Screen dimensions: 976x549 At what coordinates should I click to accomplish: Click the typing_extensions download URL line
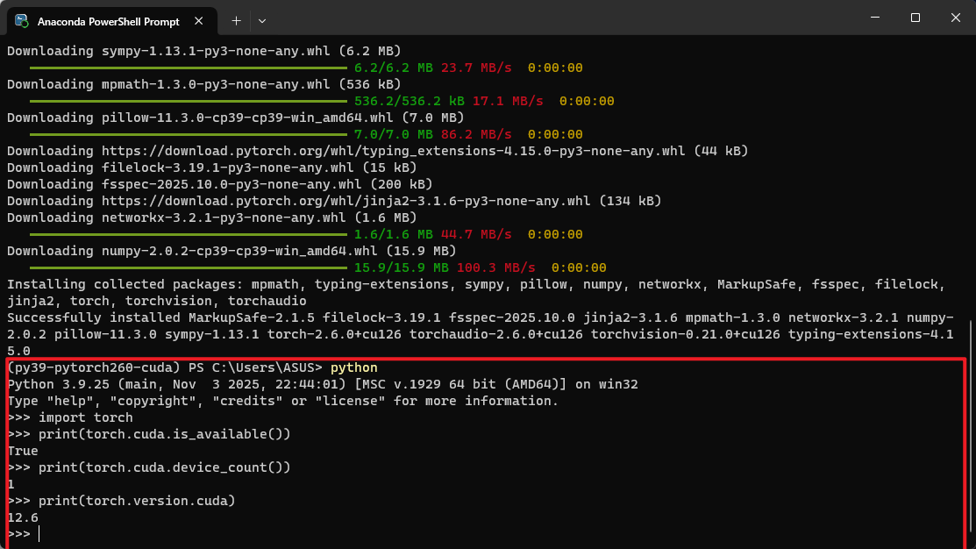tap(378, 151)
